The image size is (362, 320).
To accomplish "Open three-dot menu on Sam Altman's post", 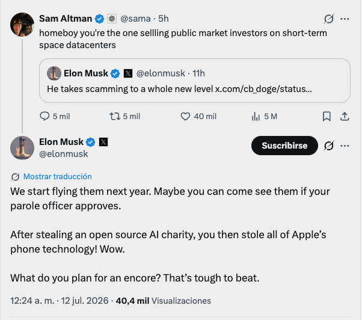I will [345, 19].
